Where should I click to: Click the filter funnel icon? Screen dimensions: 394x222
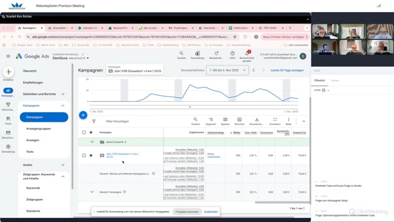coord(94,121)
